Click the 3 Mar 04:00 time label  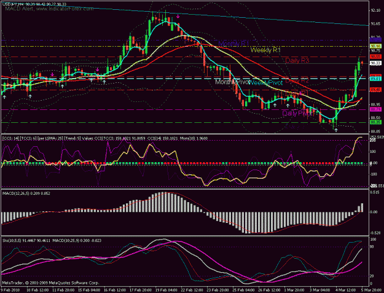321,290
